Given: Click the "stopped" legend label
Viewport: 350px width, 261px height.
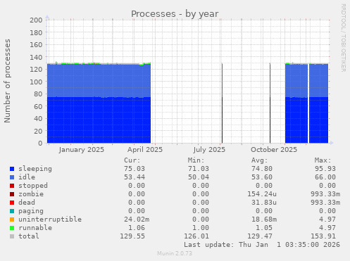Looking at the screenshot, I should [33, 186].
